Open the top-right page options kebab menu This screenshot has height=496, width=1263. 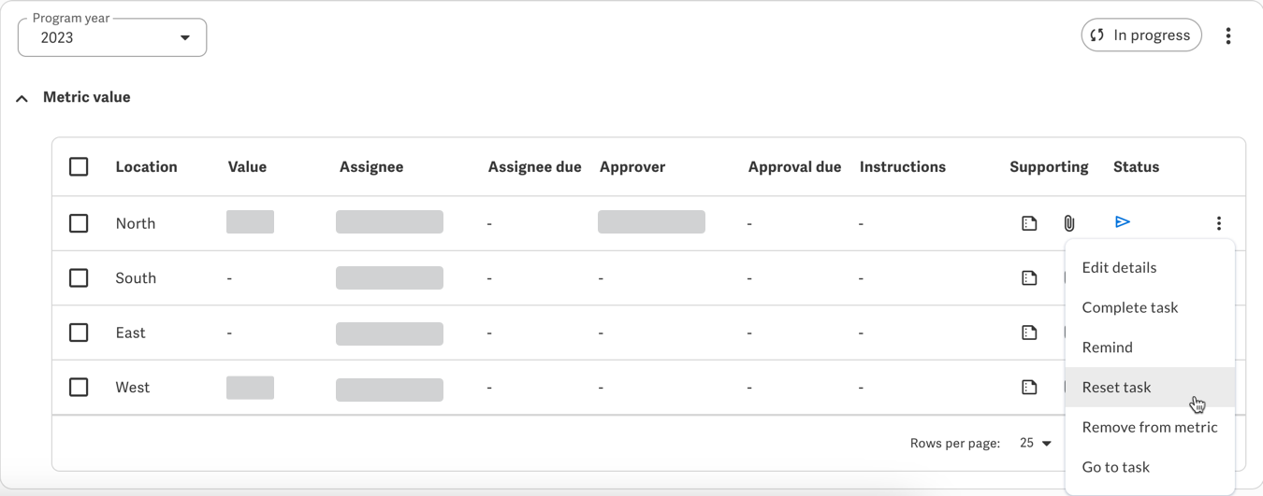tap(1227, 35)
